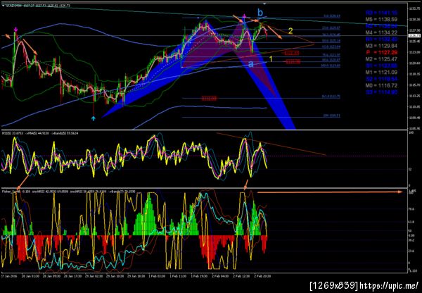Click the chart symbol dropdown triangle
422x293 pixels.
3,5
